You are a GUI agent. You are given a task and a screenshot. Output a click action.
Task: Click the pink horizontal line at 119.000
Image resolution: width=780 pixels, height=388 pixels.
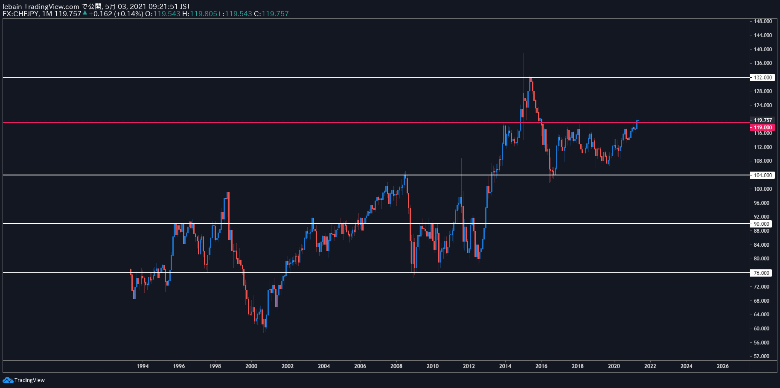375,123
